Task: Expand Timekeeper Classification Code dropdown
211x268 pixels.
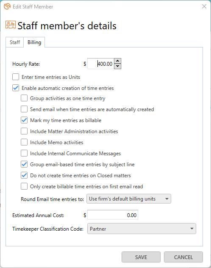Action: click(x=142, y=229)
